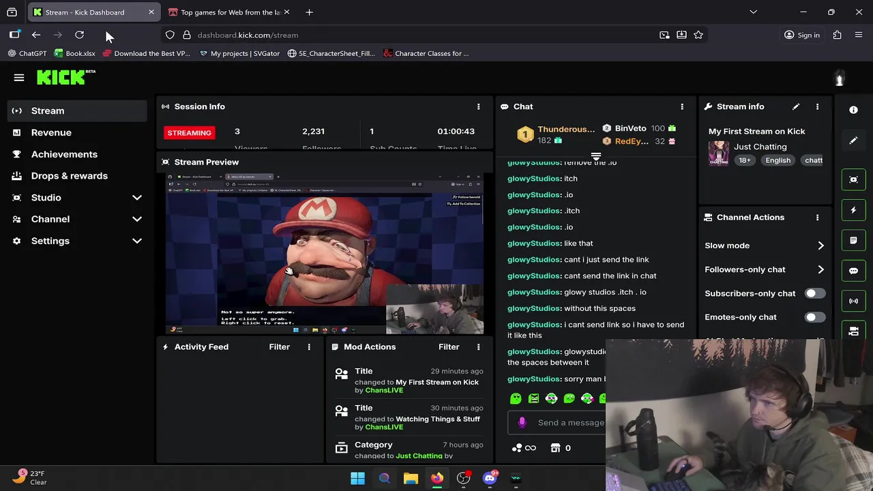873x491 pixels.
Task: Click the stream preview video
Action: click(325, 254)
